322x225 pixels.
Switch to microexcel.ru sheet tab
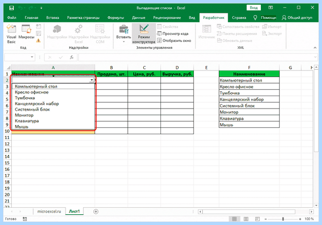(x=49, y=211)
